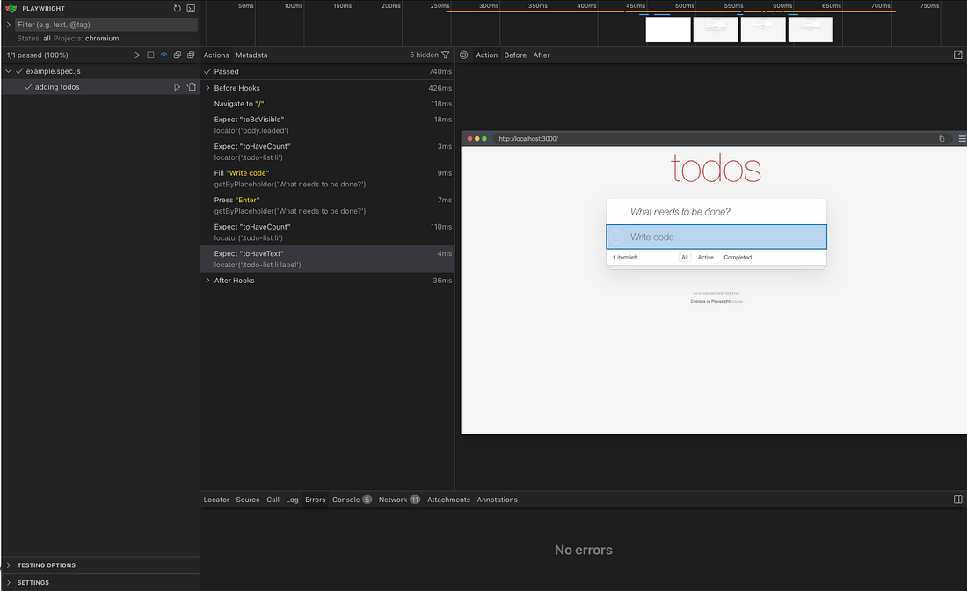Expand all tests in the test list
Viewport: 967px width, 591px height.
[x=191, y=55]
